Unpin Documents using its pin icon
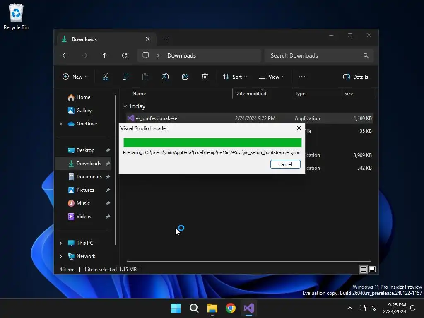This screenshot has height=318, width=424. [x=108, y=177]
